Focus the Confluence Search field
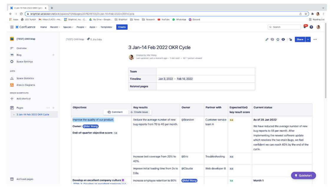This screenshot has width=333, height=192. point(284,27)
